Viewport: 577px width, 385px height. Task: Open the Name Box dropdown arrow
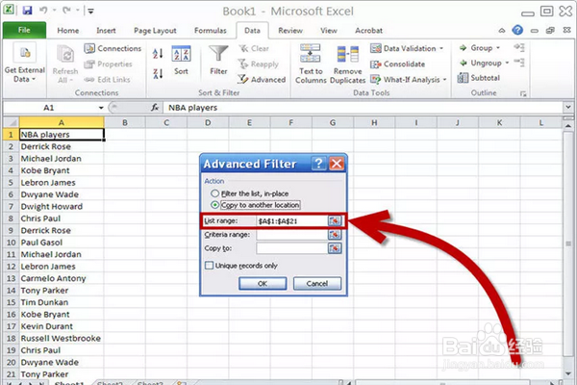[x=101, y=108]
